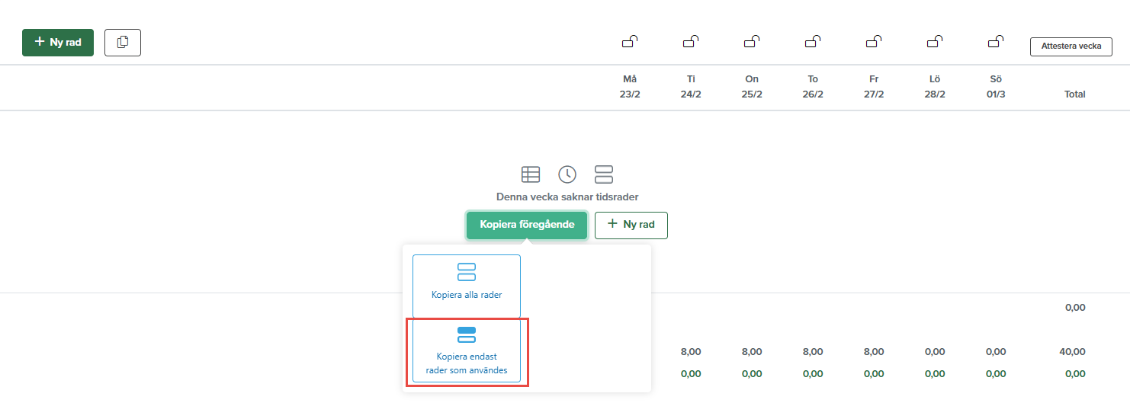The height and width of the screenshot is (403, 1130).
Task: Click the lock icon above Friday 27/2
Action: coord(874,42)
